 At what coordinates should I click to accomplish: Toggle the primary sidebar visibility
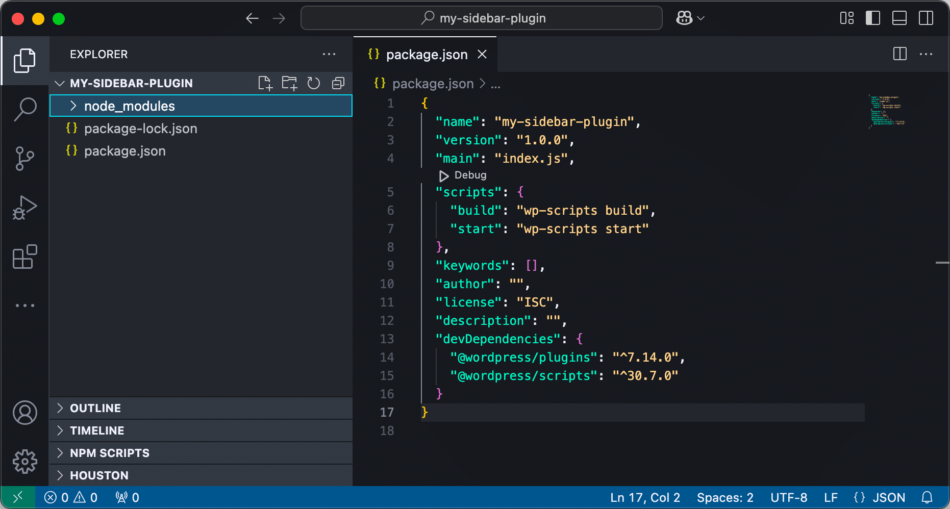[872, 18]
